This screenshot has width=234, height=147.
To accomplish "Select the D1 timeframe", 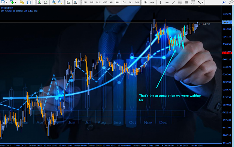I will coord(124,2).
